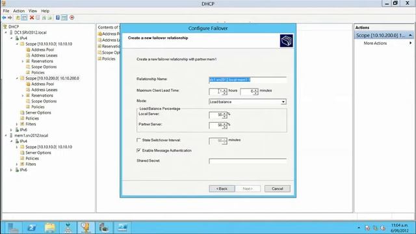Adjust Maximum Client Lead Time hours spinner
The image size is (416, 234).
224,92
